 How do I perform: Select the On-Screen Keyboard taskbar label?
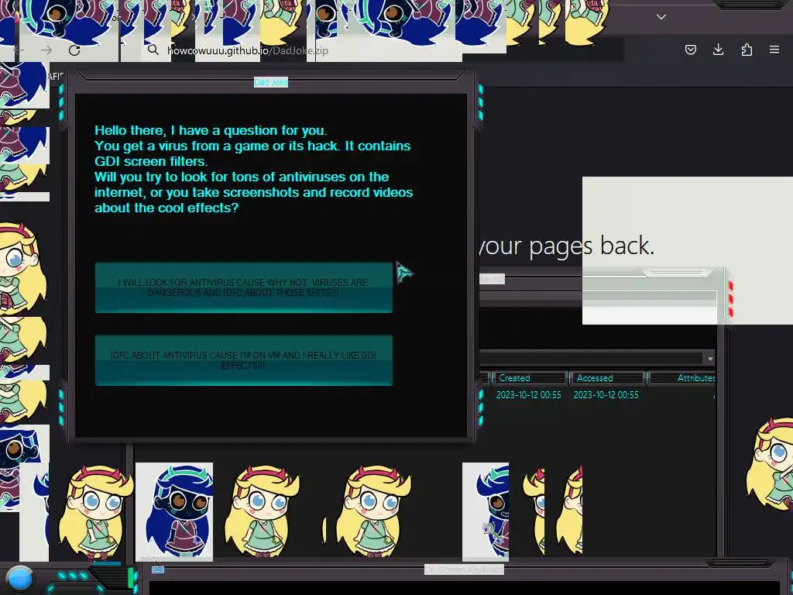pos(465,569)
